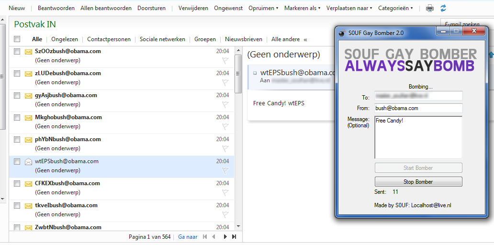Click the From field containing bush@obama.com
494x245 pixels.
[418, 108]
